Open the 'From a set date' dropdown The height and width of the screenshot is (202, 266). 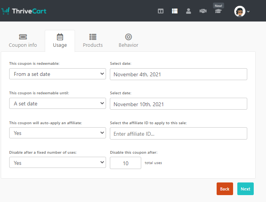coord(57,74)
